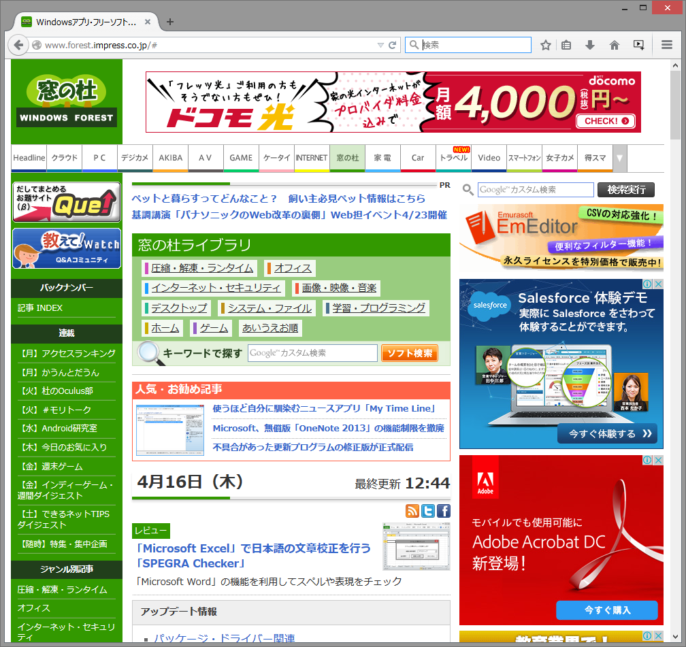
Task: Open the site's Twitter icon
Action: (x=428, y=510)
